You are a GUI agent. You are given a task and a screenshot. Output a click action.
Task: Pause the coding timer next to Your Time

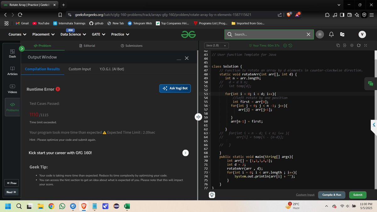[x=285, y=46]
